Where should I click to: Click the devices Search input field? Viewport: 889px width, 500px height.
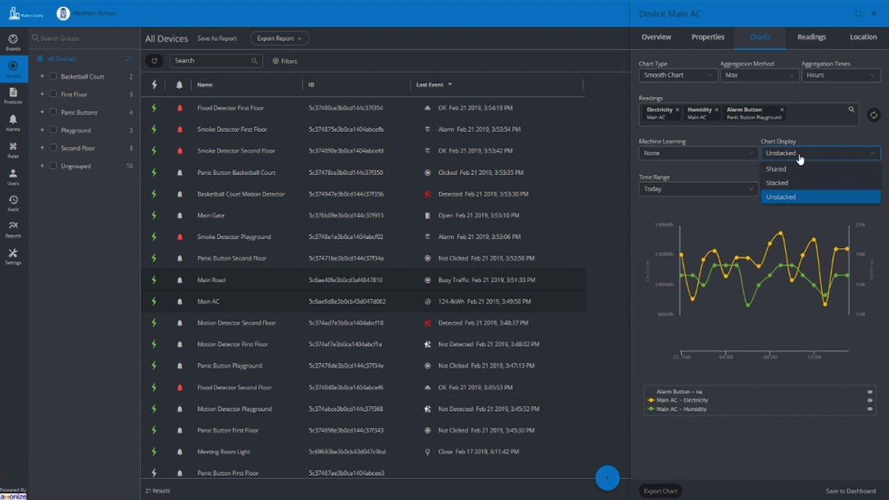215,61
